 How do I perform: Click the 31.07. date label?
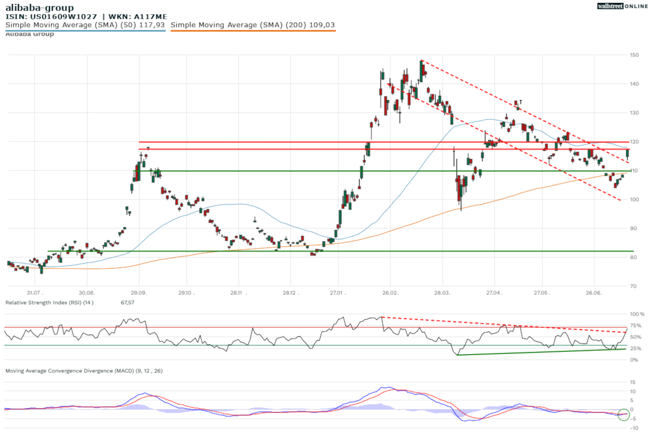(x=35, y=293)
